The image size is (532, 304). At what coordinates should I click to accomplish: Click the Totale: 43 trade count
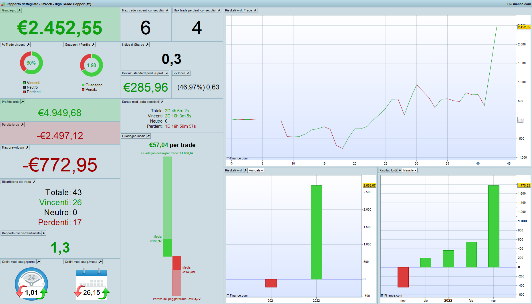pos(63,192)
